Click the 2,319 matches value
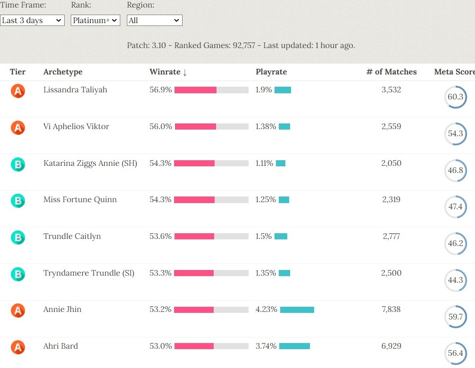Image resolution: width=475 pixels, height=368 pixels. [x=391, y=199]
